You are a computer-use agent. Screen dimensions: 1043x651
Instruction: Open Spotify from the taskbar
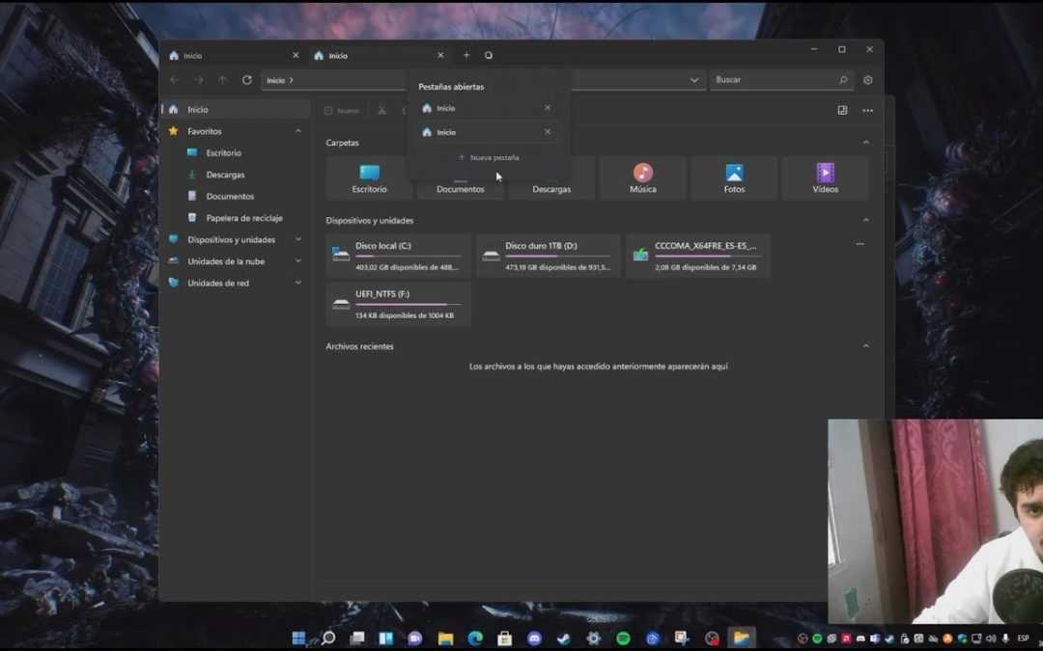click(x=623, y=637)
